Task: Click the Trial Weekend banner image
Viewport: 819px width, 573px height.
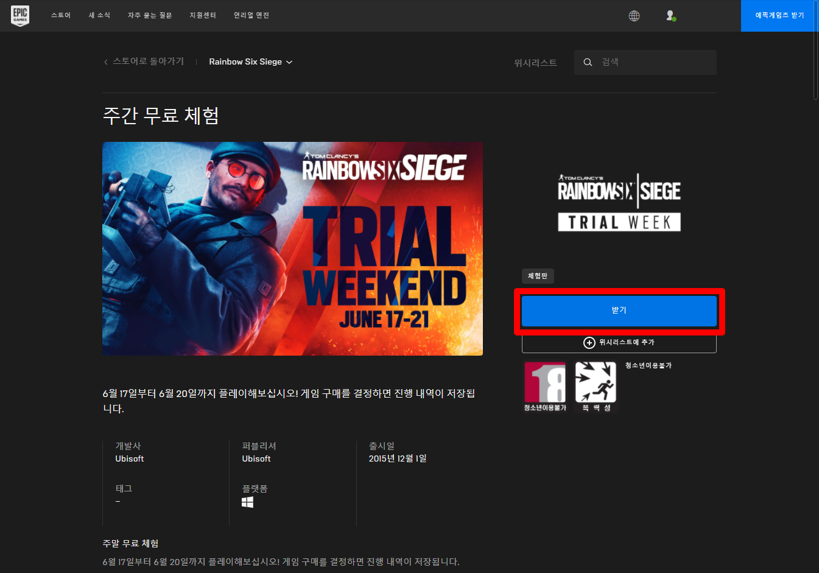Action: tap(292, 248)
